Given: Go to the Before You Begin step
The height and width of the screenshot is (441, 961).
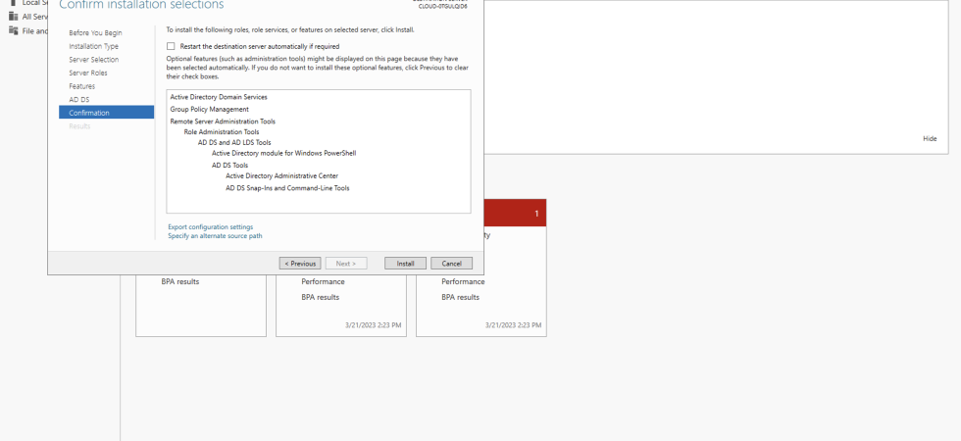Looking at the screenshot, I should 96,33.
